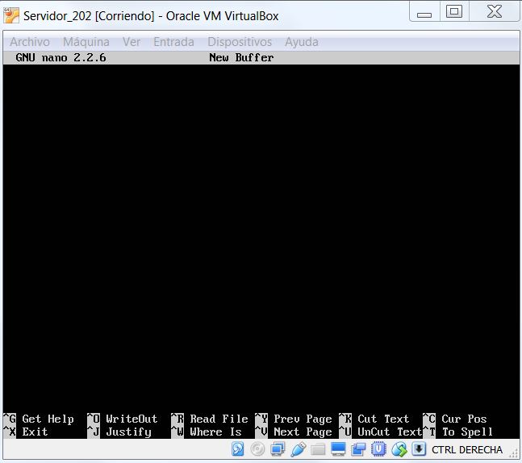Click the hard disk activity status icon
This screenshot has height=463, width=522.
point(238,449)
